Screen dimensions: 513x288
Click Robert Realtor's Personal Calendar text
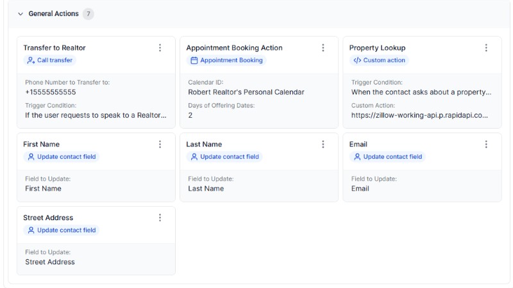(246, 92)
